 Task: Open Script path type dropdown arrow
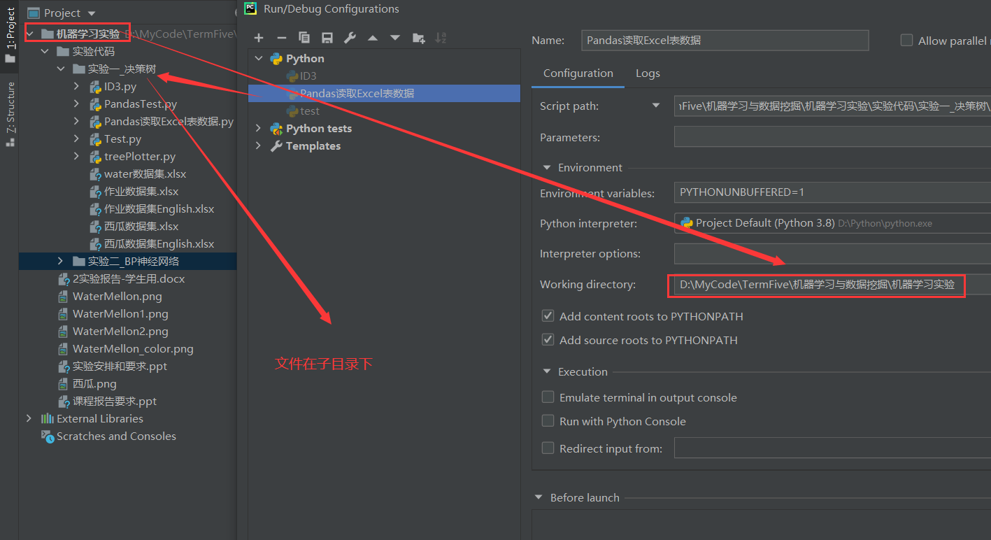coord(656,106)
